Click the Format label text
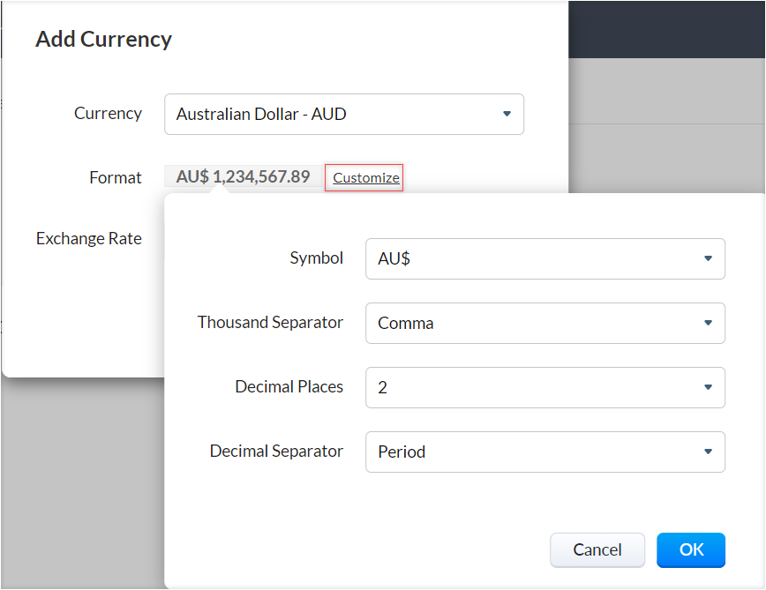 coord(116,177)
